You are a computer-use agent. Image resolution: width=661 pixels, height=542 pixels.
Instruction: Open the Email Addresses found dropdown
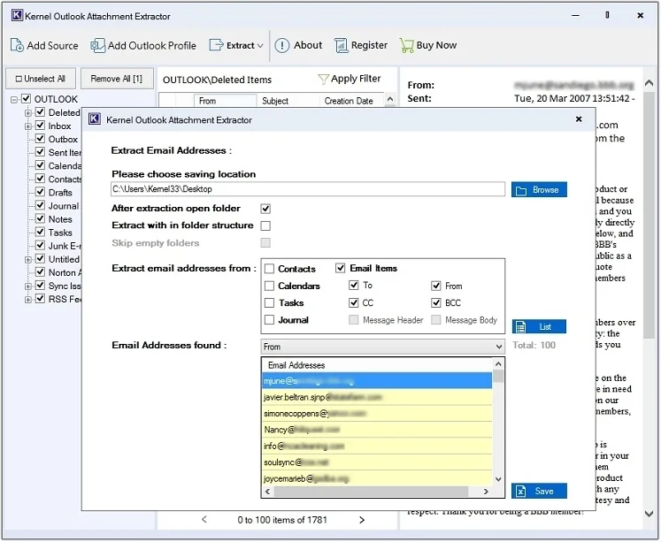382,347
